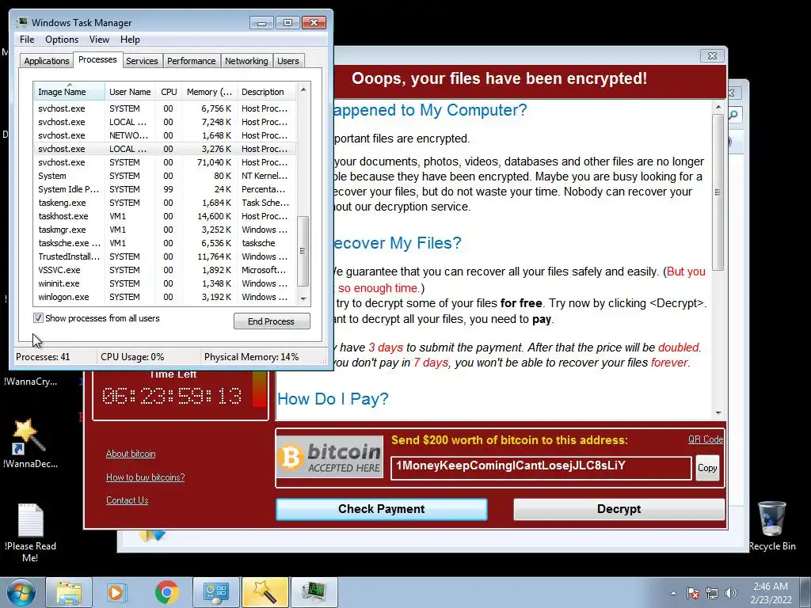Open the Help menu in Task Manager

[x=130, y=40]
